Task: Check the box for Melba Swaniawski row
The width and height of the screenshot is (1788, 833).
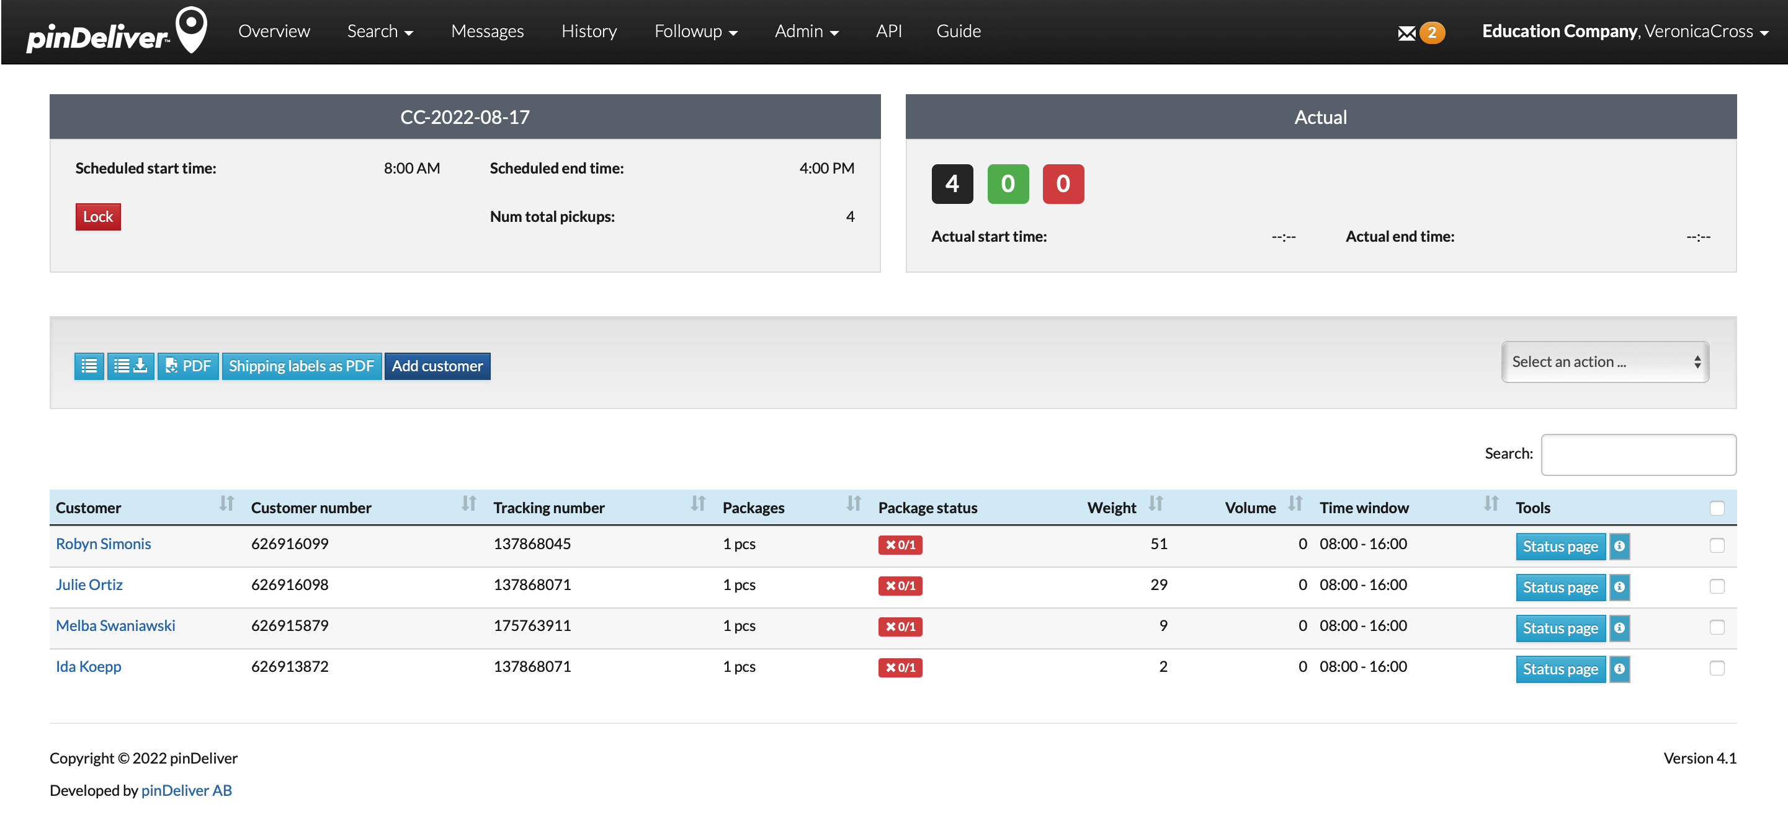Action: (1717, 628)
